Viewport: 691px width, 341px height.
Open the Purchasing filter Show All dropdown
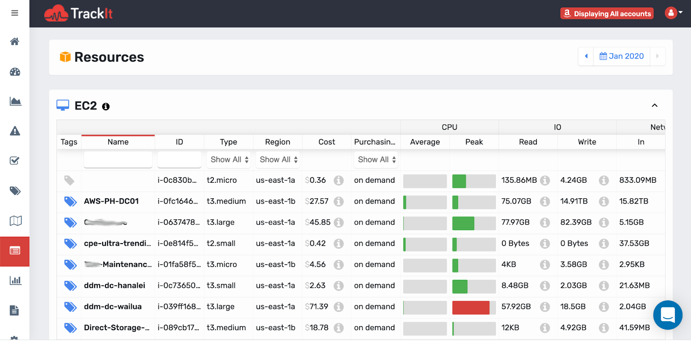click(376, 160)
